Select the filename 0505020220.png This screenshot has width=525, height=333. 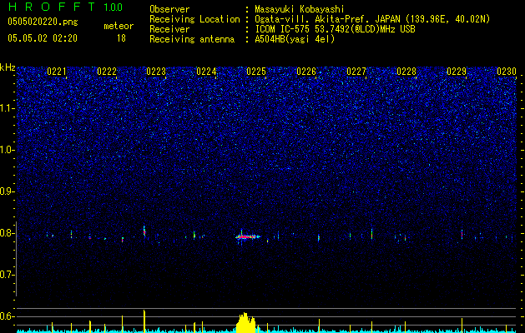point(43,22)
